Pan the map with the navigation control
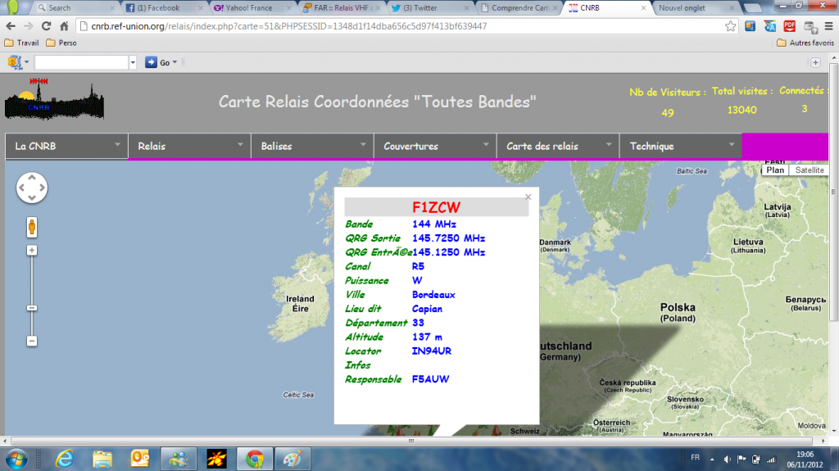The height and width of the screenshot is (471, 839). 32,188
